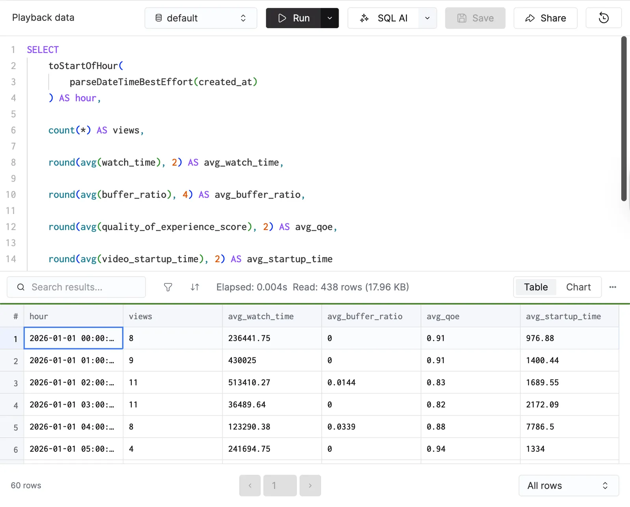630x507 pixels.
Task: Click the 0.0144 buffer ratio cell
Action: [x=371, y=383]
